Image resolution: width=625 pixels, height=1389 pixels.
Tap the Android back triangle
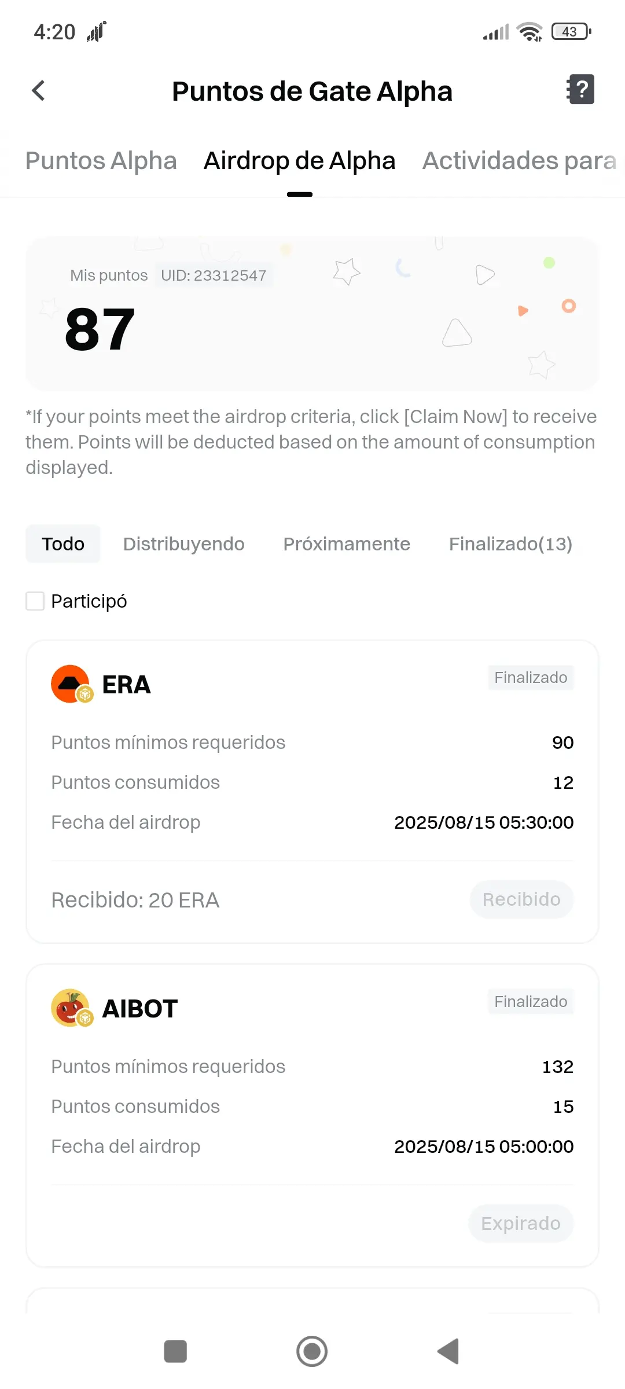coord(448,1351)
